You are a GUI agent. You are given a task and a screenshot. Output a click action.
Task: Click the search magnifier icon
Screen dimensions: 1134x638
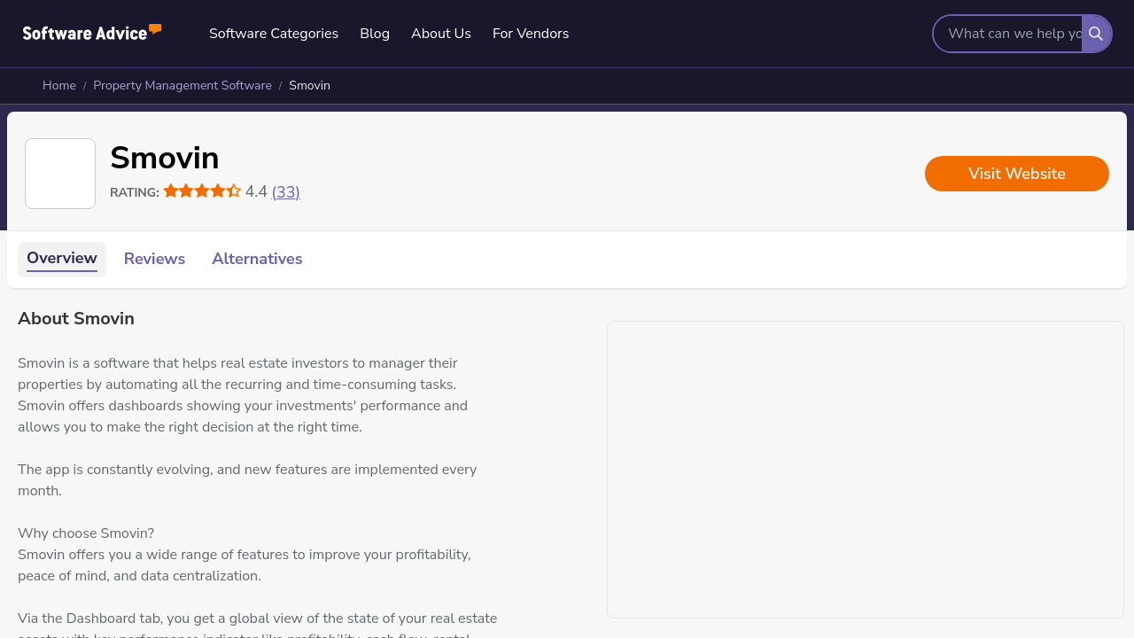click(1096, 34)
